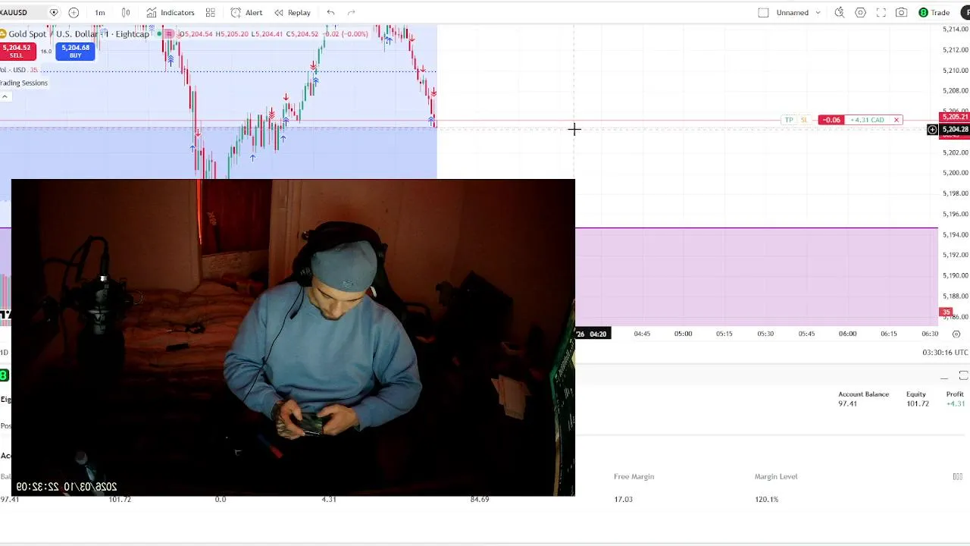Click the 5,205.21 position price label

[955, 117]
